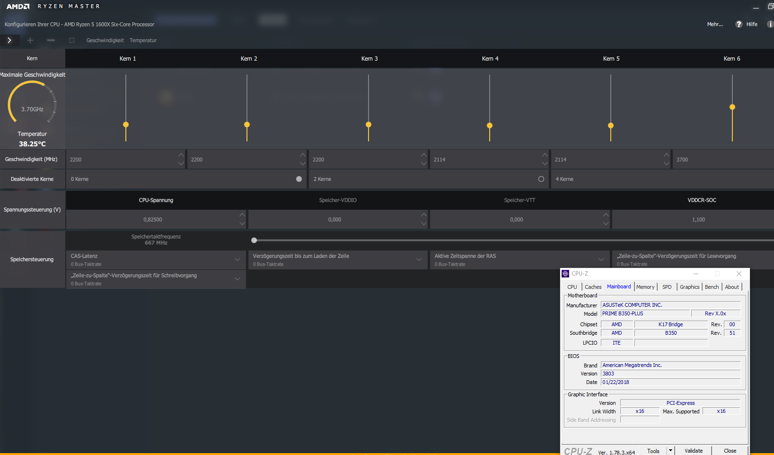
Task: Open the Memory tab in CPU-Z
Action: click(645, 287)
